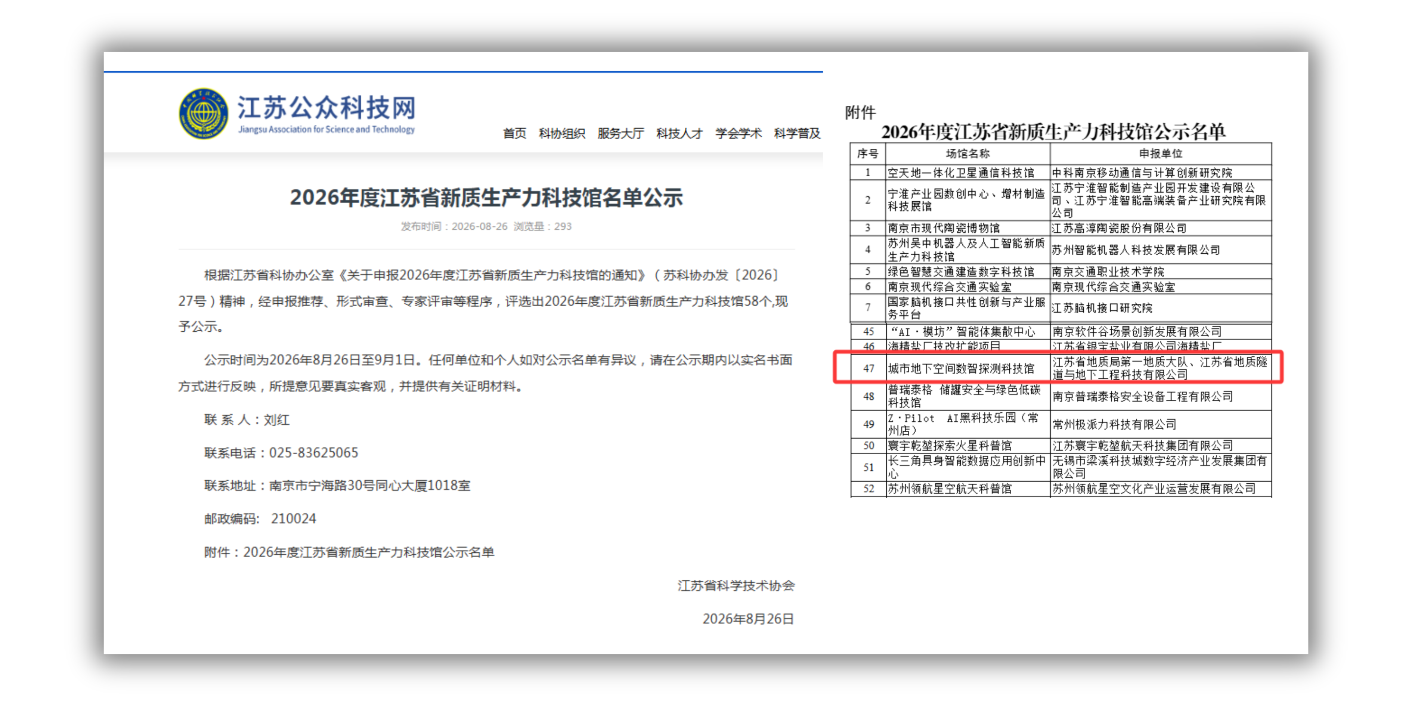The width and height of the screenshot is (1412, 706).
Task: Select cell 城市地下空间数智探测科技馆
Action: click(x=967, y=368)
